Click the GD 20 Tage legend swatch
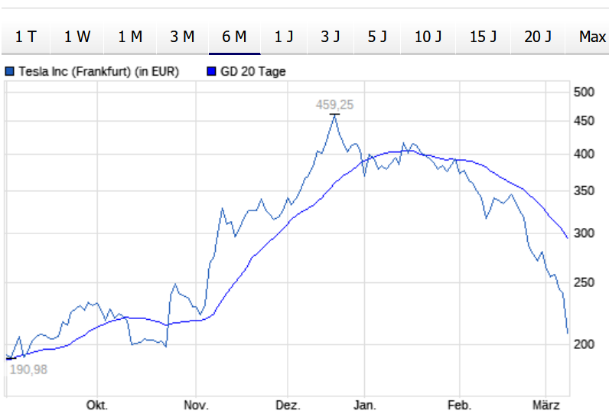This screenshot has width=609, height=414. pyautogui.click(x=211, y=71)
